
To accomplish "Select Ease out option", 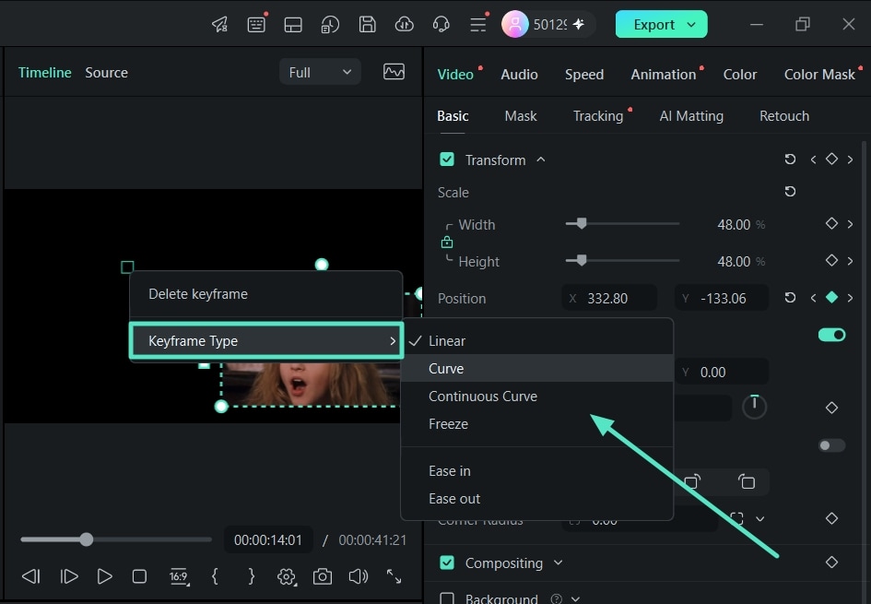I will click(536, 499).
